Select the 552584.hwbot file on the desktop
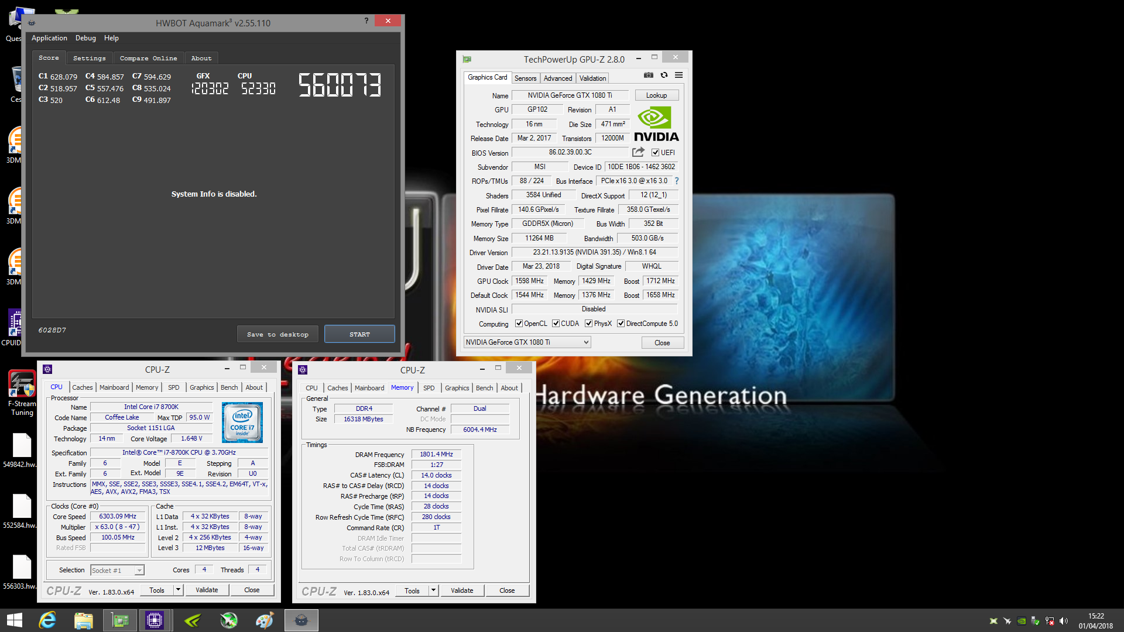Screen dimensions: 1124x632 tap(22, 511)
